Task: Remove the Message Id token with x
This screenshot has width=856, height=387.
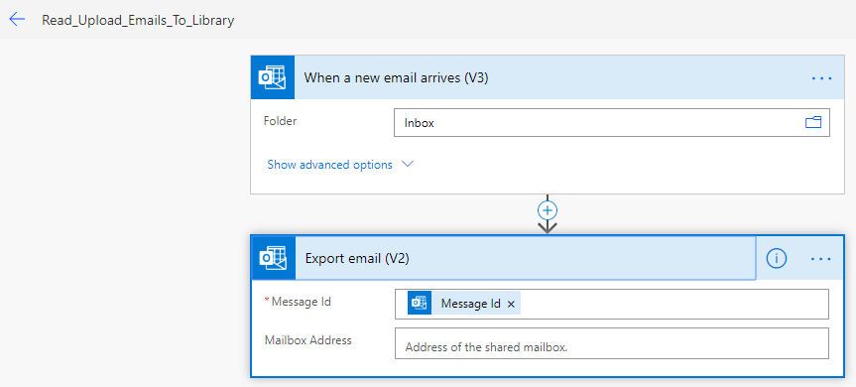Action: [511, 305]
